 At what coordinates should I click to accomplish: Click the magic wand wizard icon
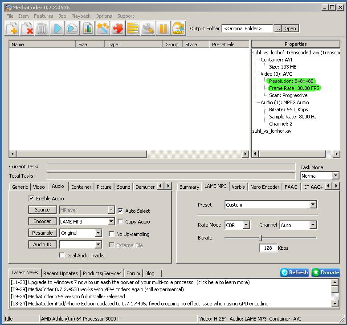click(103, 28)
